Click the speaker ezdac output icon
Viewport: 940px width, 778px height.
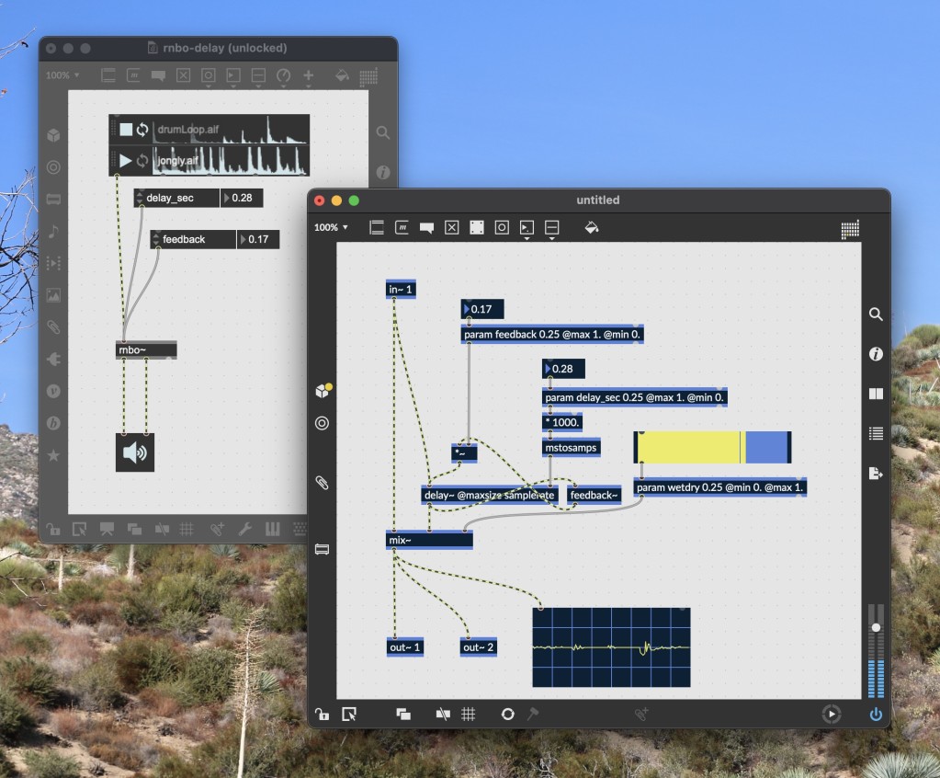[135, 452]
